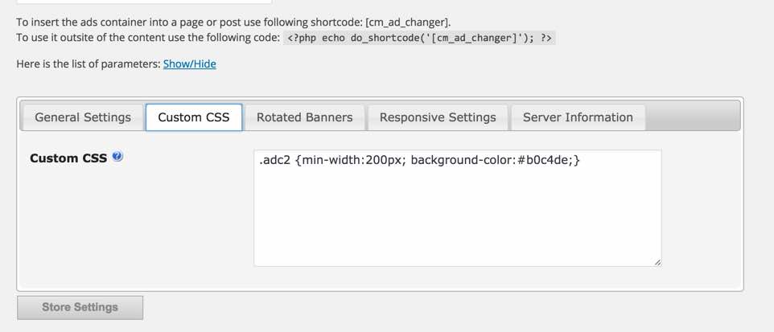Image resolution: width=774 pixels, height=332 pixels.
Task: Click the background-color:#b0c4de value in the textarea
Action: click(x=491, y=161)
